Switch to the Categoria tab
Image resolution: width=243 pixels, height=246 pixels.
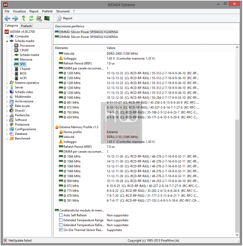11,26
